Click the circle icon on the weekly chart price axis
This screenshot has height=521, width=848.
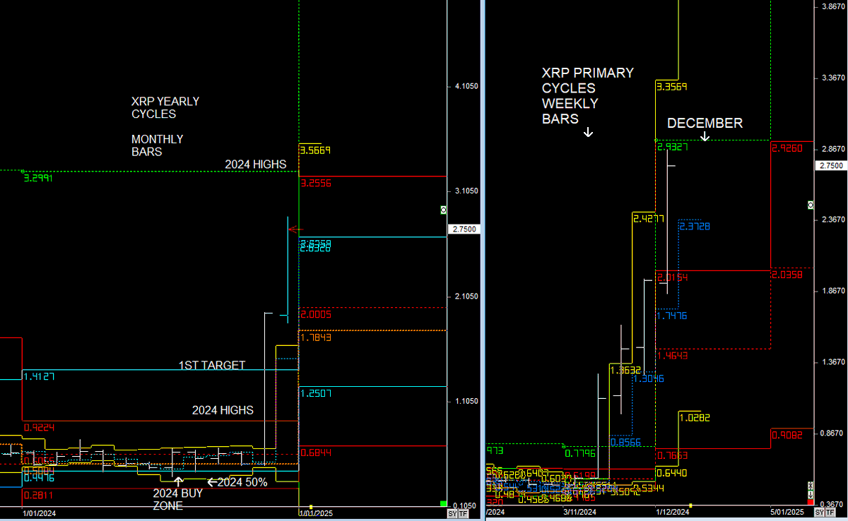click(810, 205)
